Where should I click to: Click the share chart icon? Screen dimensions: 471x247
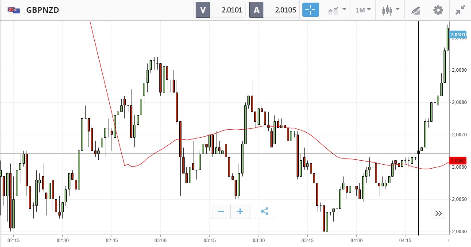pyautogui.click(x=265, y=212)
